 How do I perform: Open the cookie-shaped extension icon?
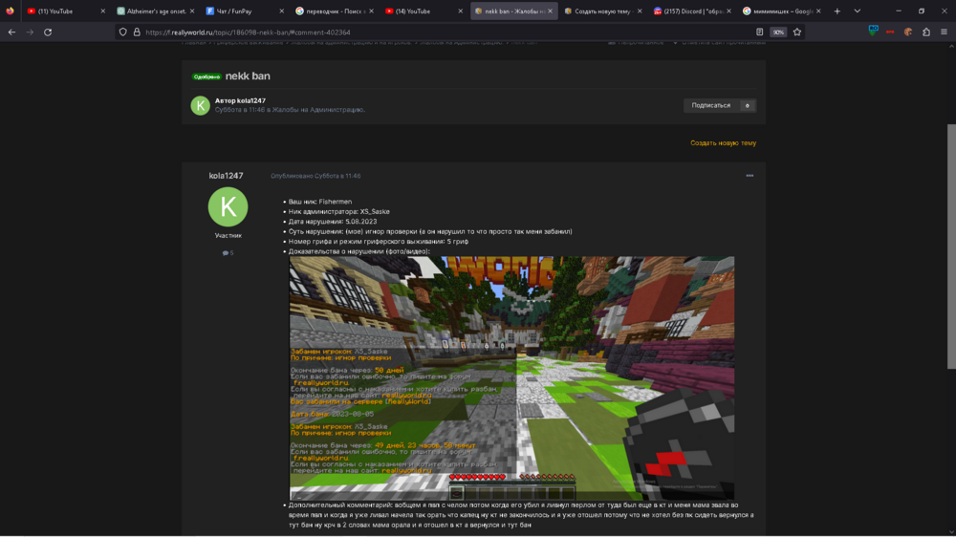pos(908,32)
